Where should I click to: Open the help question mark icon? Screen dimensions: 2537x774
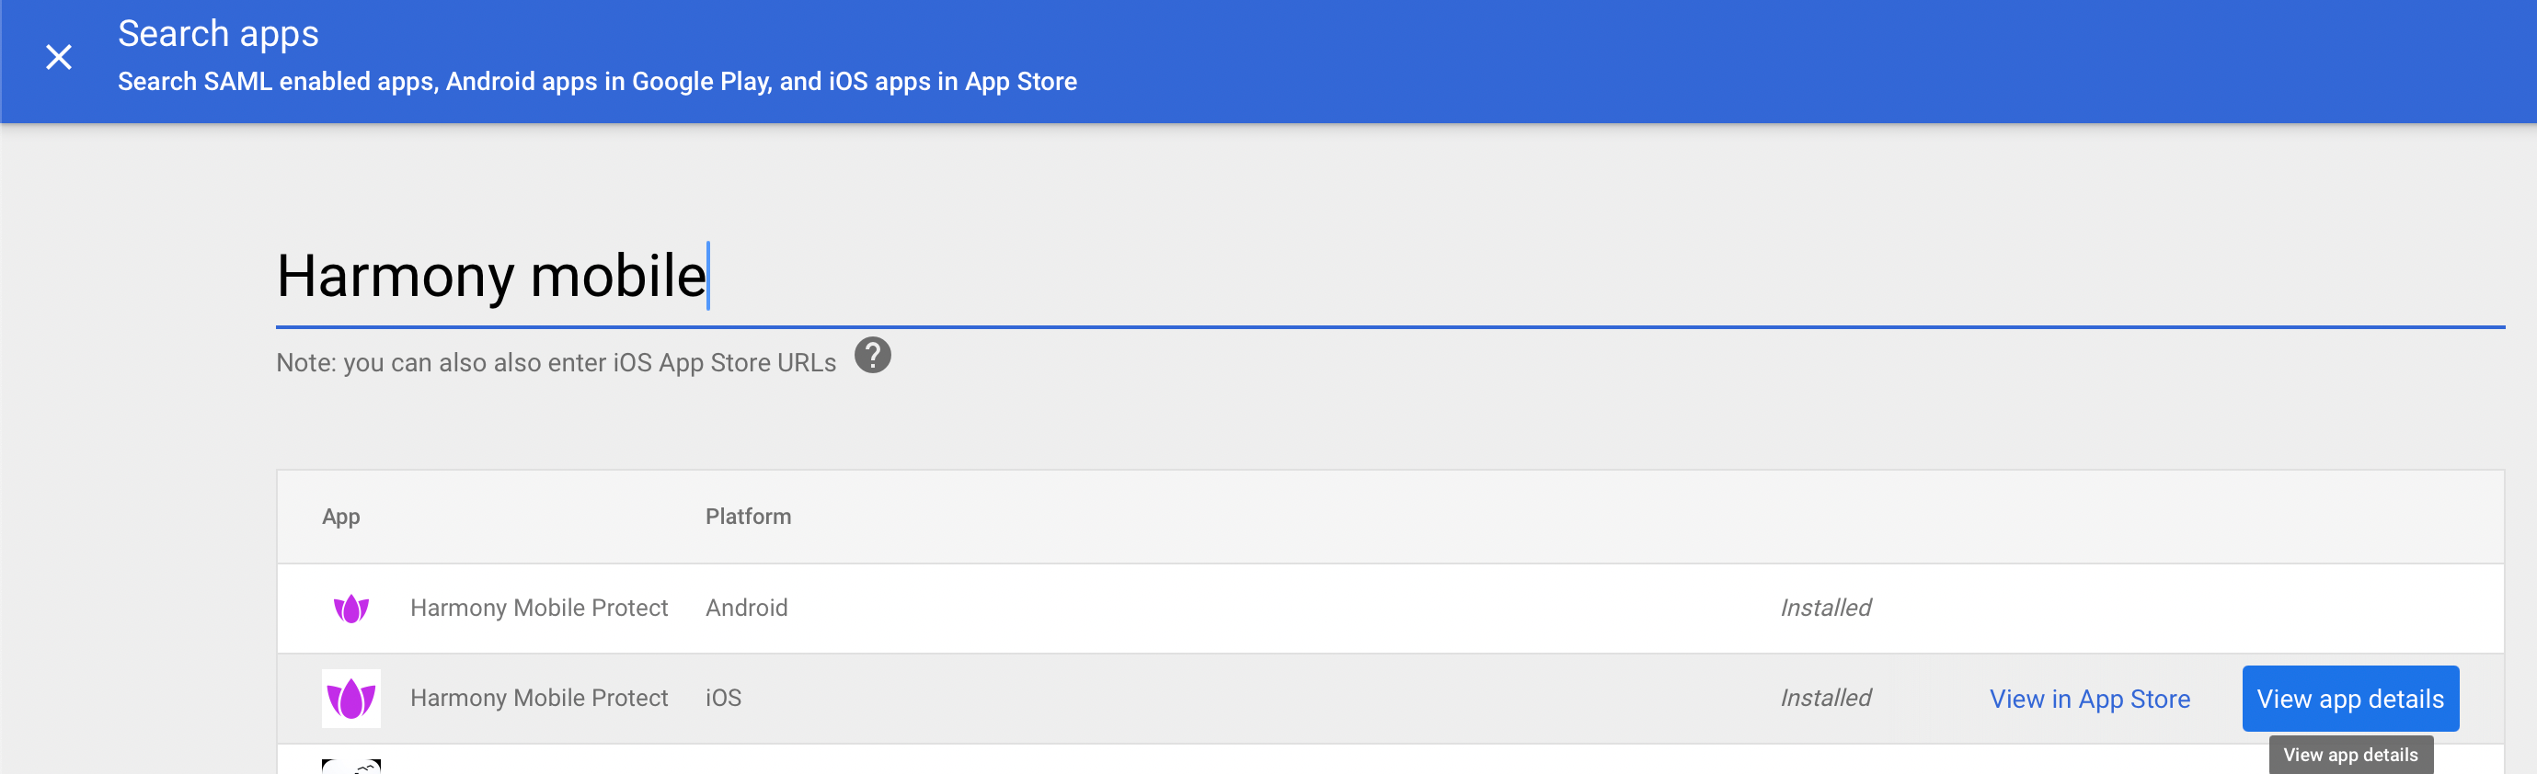(x=872, y=356)
